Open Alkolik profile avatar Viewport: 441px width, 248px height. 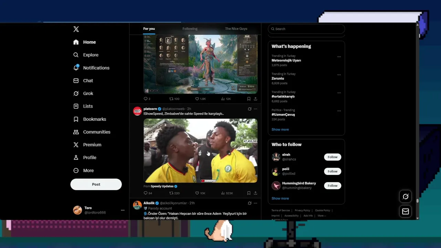137,205
